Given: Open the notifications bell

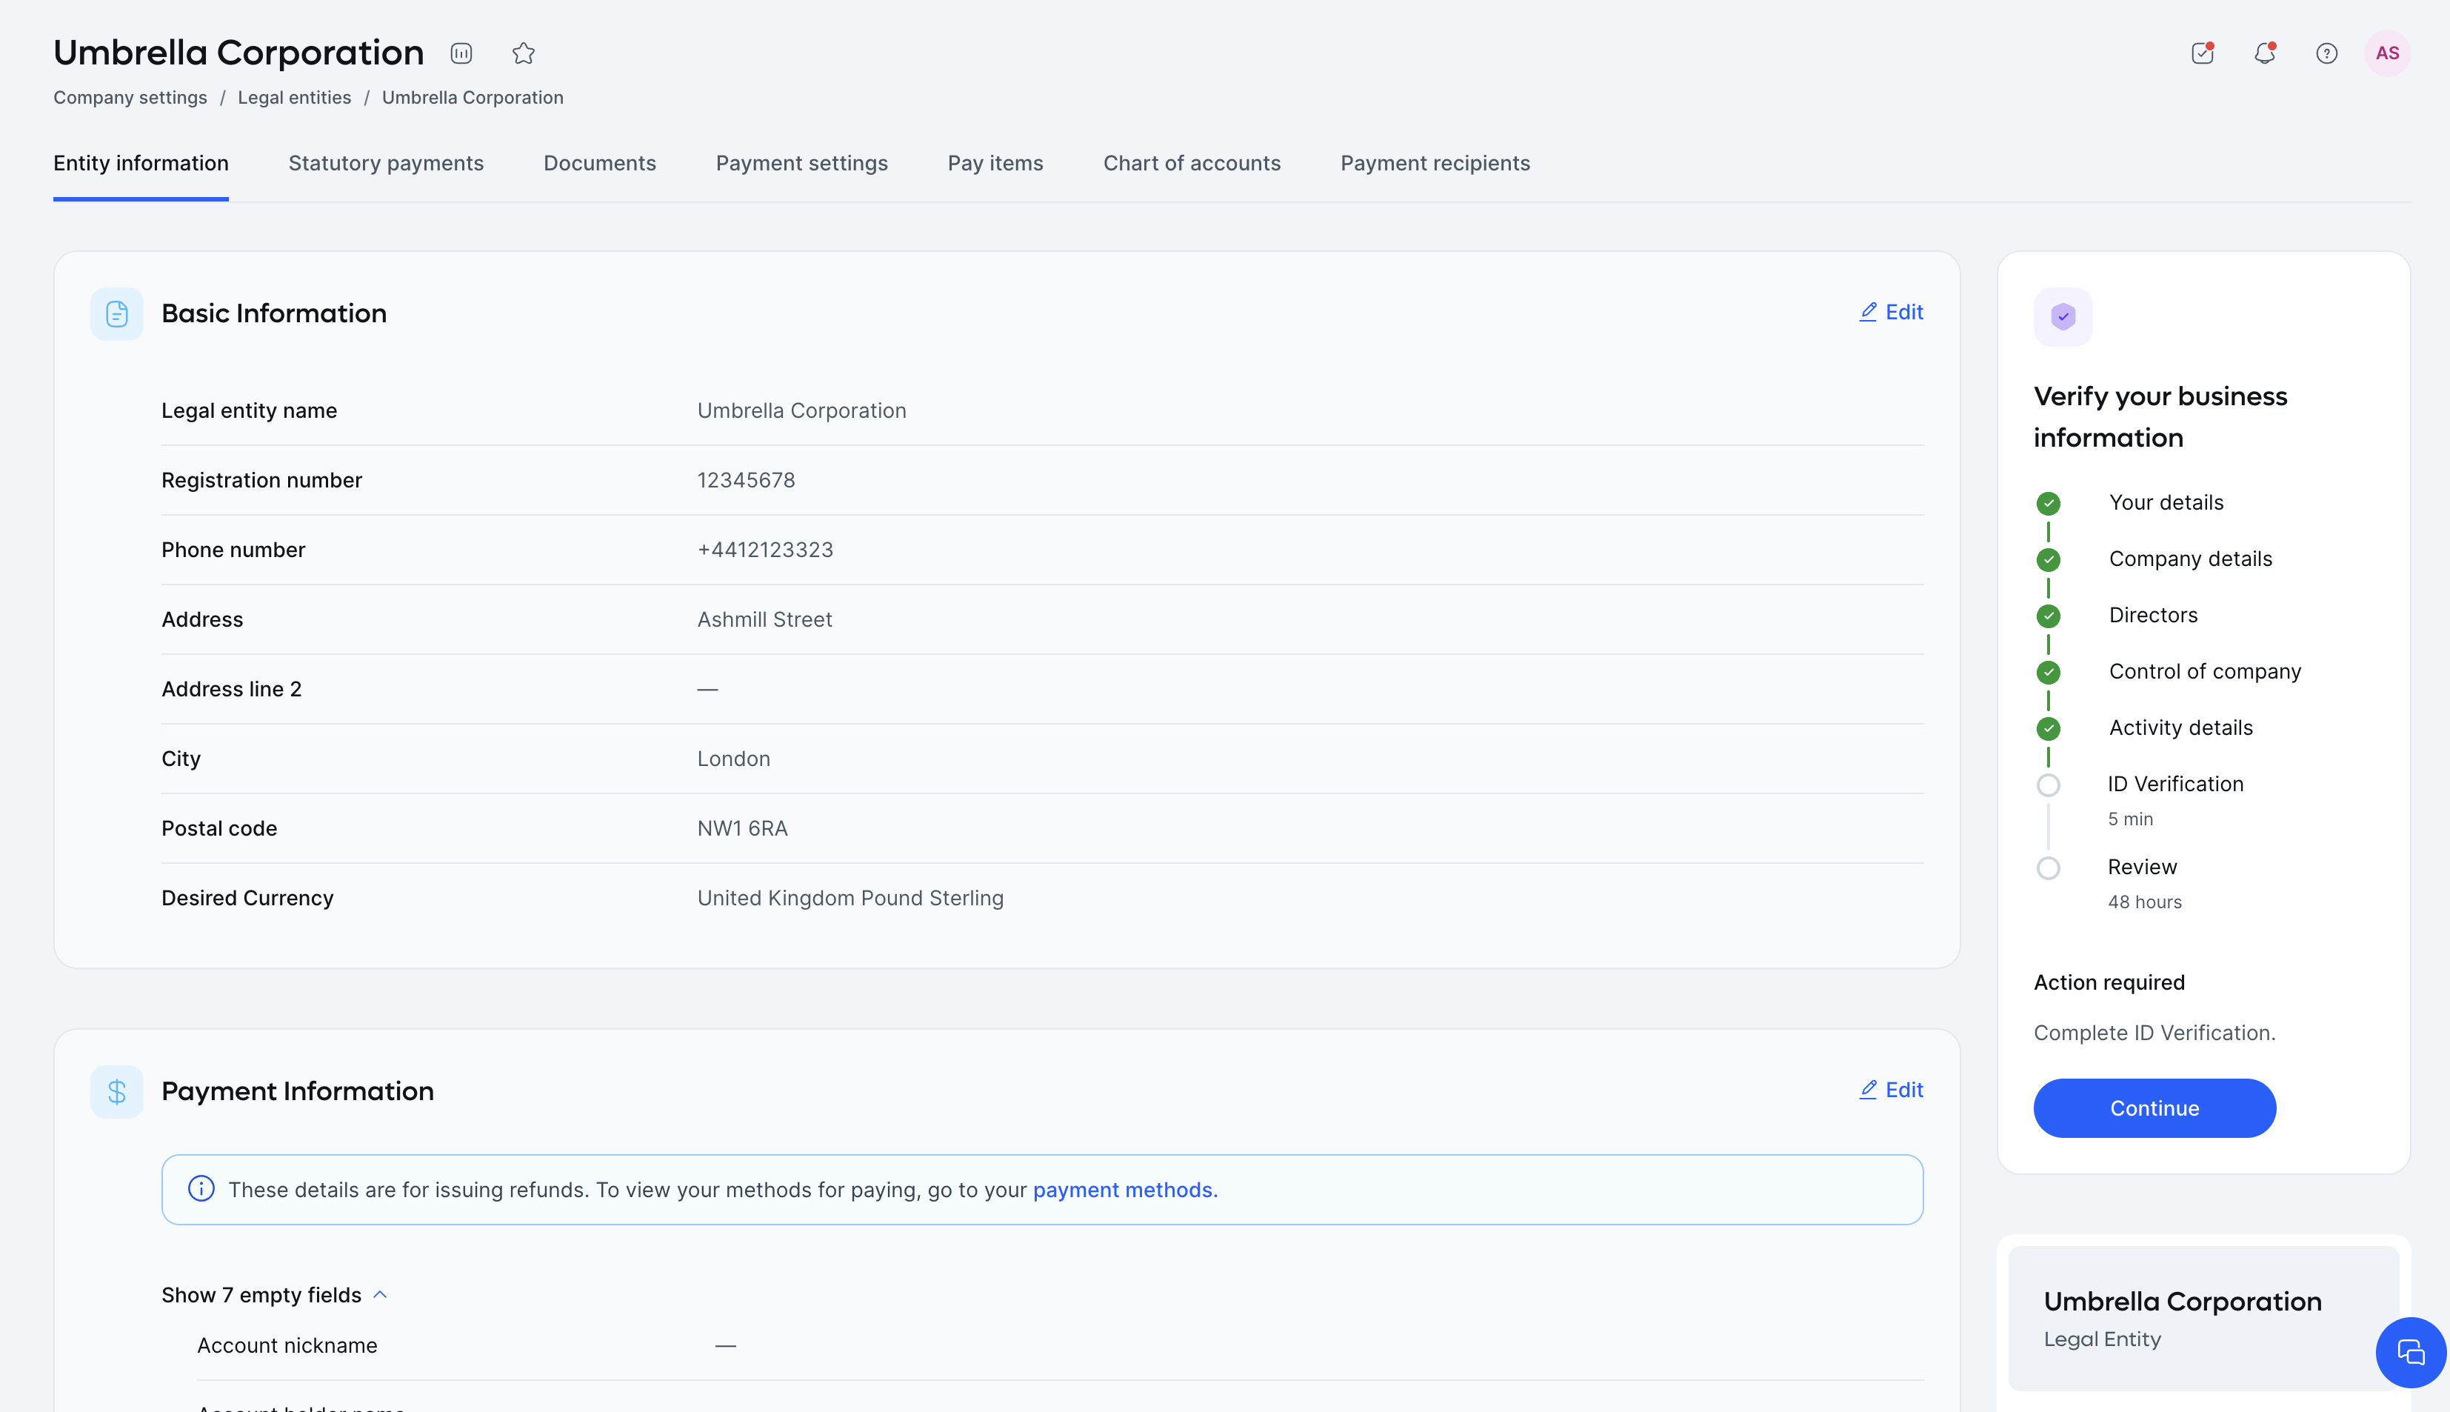Looking at the screenshot, I should click(x=2265, y=53).
